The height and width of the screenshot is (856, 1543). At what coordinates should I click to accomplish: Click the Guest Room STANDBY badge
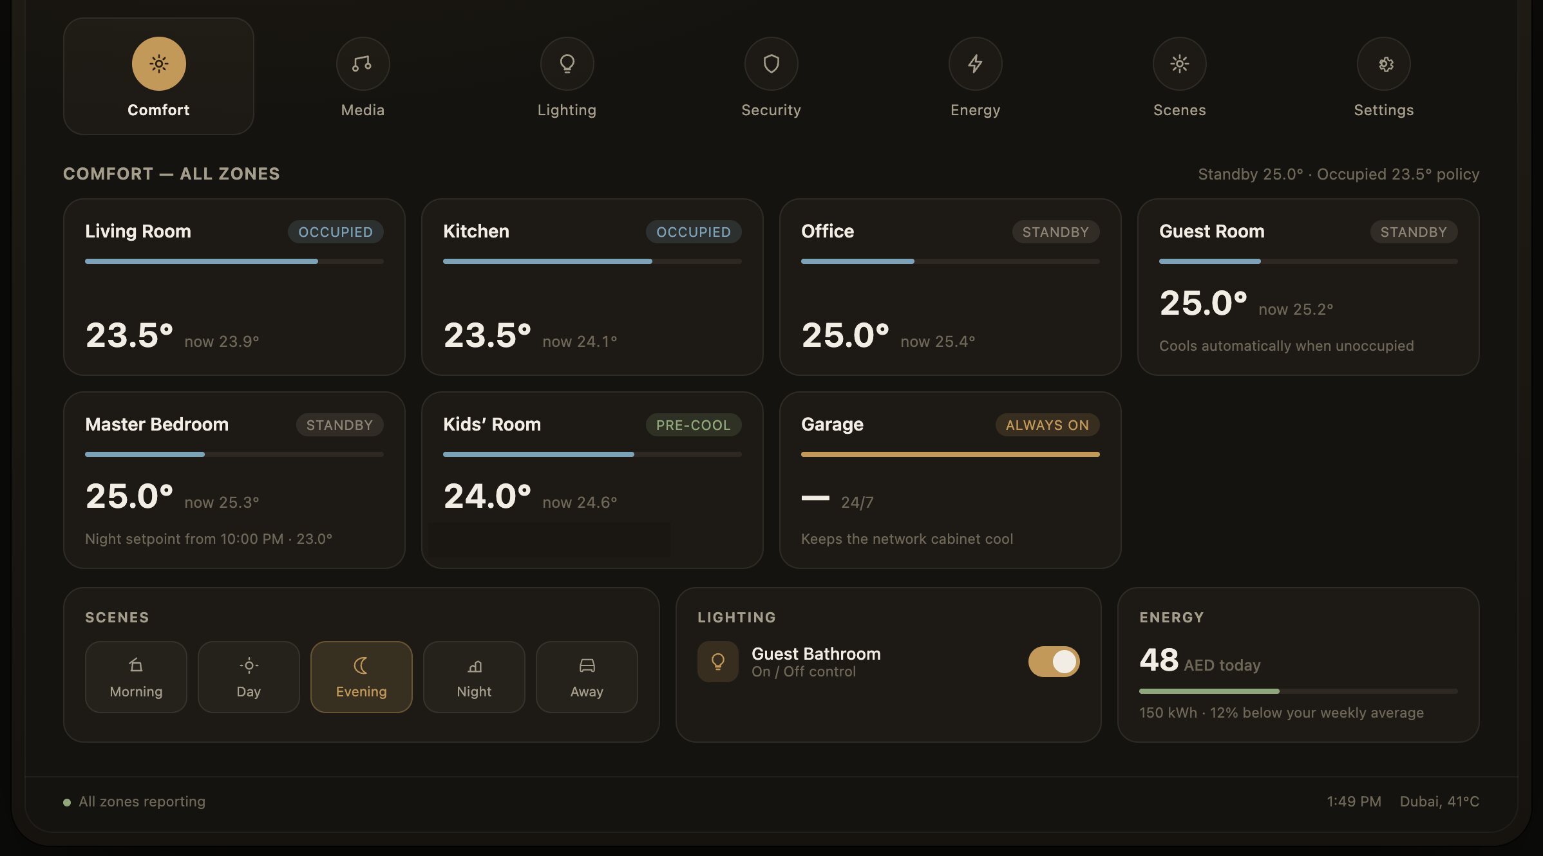pyautogui.click(x=1414, y=232)
